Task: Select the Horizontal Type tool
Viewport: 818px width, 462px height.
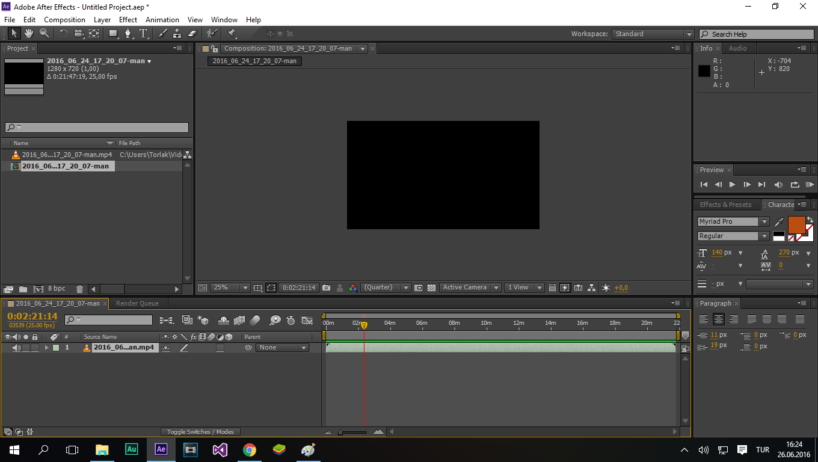Action: coord(143,34)
